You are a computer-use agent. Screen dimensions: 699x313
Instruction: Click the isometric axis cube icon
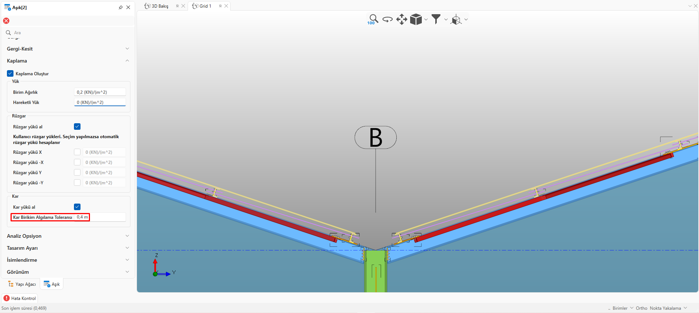point(456,20)
